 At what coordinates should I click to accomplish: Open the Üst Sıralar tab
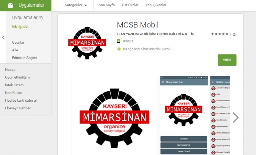click(130, 5)
